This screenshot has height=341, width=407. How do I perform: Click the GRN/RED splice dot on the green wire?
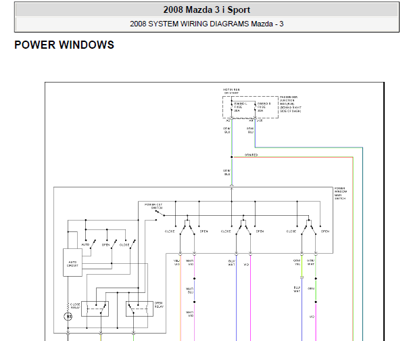pyautogui.click(x=231, y=157)
